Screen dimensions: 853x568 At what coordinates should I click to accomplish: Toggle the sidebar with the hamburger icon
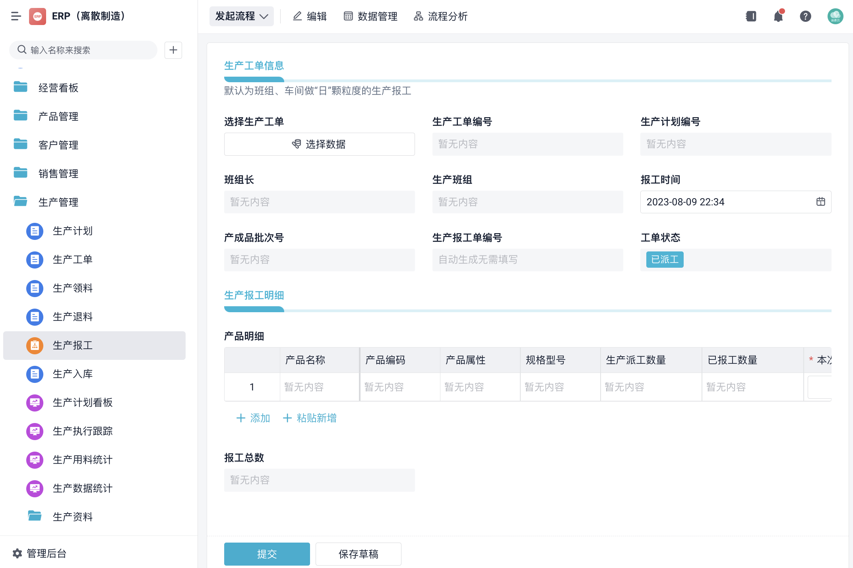16,16
